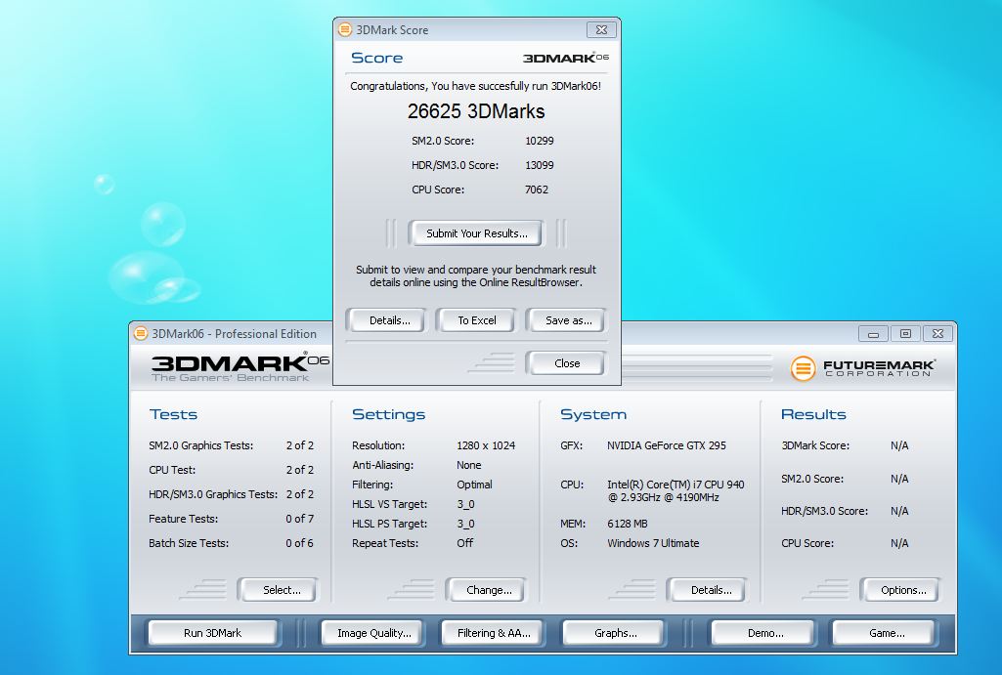Screen dimensions: 1002x675
Task: Open Image Quality tool
Action: (373, 633)
